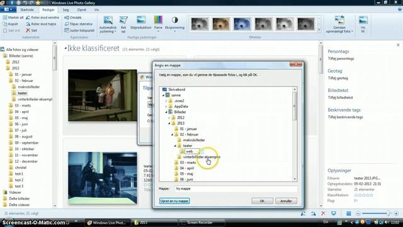Open the Rediger ribbon tab
The height and width of the screenshot is (227, 403).
[x=48, y=10]
